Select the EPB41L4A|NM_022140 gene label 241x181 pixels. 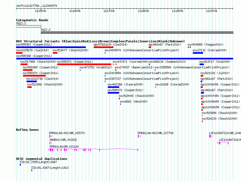coord(64,147)
